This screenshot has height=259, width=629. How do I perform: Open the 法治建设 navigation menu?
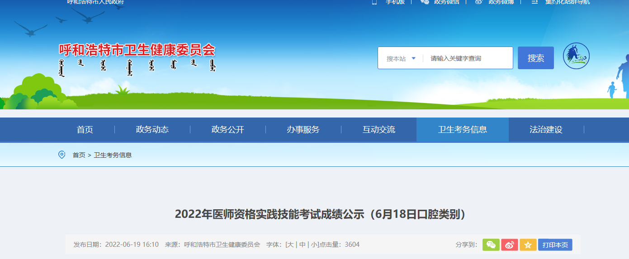pos(546,130)
